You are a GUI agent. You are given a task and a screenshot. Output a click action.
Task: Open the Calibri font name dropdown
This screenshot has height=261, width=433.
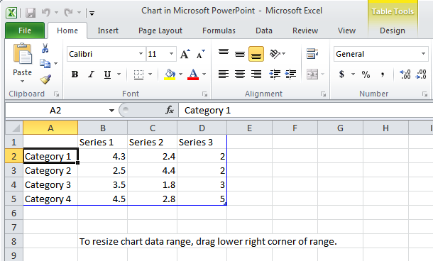point(141,54)
